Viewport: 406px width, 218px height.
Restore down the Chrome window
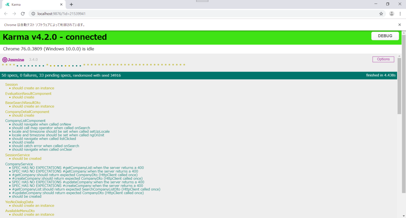click(x=388, y=4)
